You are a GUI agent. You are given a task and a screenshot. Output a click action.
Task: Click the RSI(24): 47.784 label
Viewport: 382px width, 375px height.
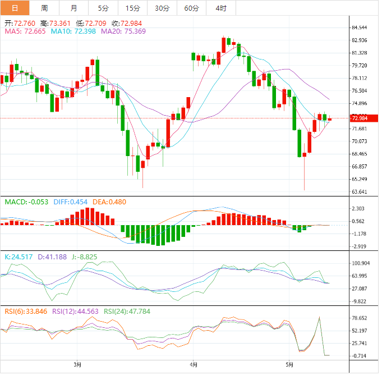pos(126,312)
